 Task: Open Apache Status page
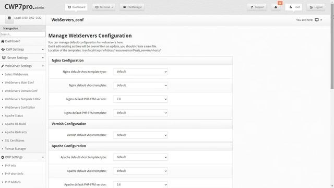click(x=14, y=116)
